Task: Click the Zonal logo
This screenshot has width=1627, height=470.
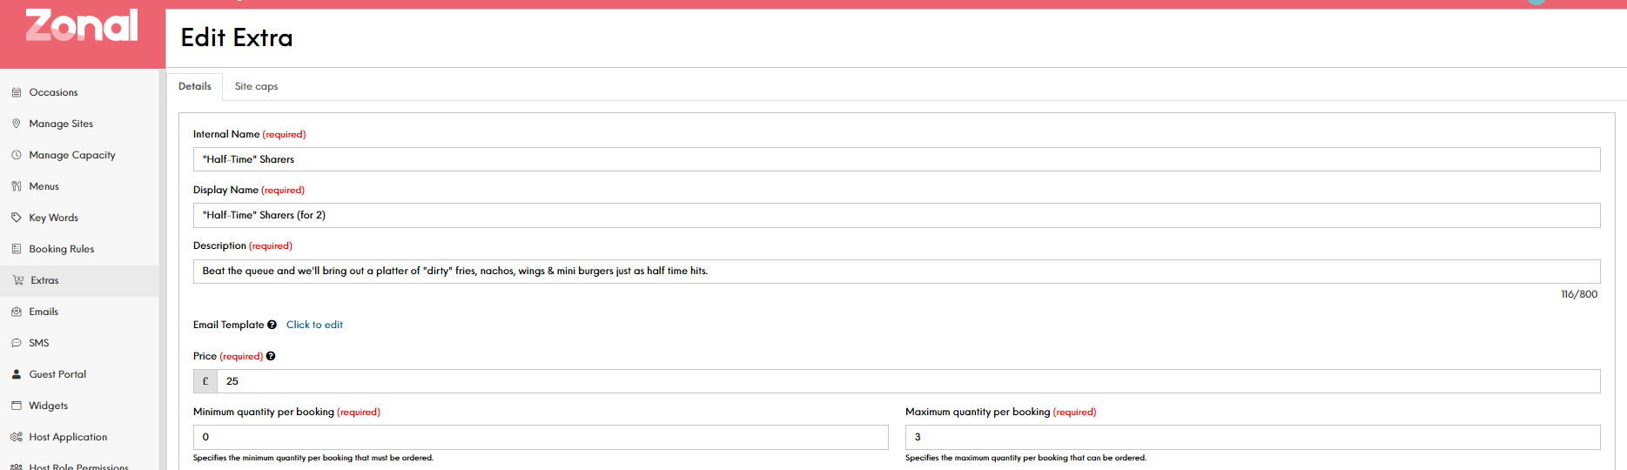Action: tap(82, 25)
